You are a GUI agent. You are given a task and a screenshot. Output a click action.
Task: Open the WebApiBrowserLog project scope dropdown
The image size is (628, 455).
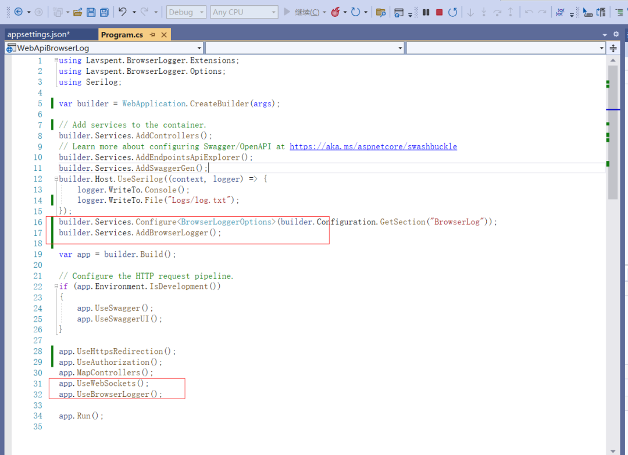104,48
